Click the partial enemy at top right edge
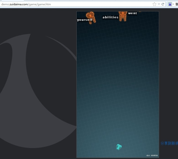This screenshot has width=178, height=159. click(140, 12)
